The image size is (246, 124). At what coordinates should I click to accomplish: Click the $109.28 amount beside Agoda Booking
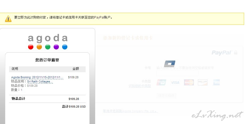pyautogui.click(x=73, y=77)
